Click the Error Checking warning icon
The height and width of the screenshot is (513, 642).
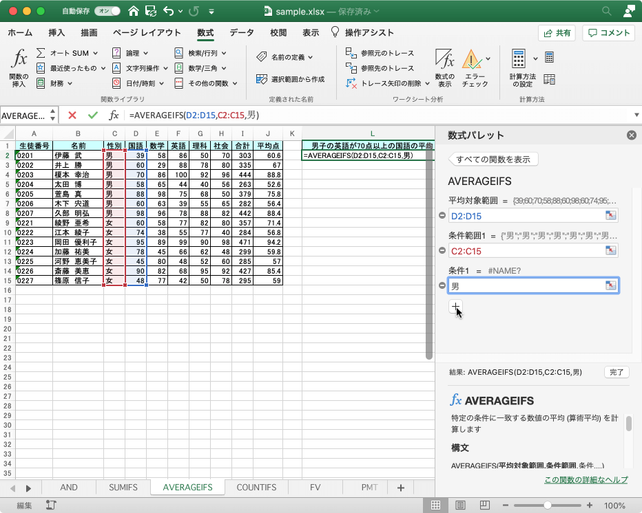click(472, 59)
